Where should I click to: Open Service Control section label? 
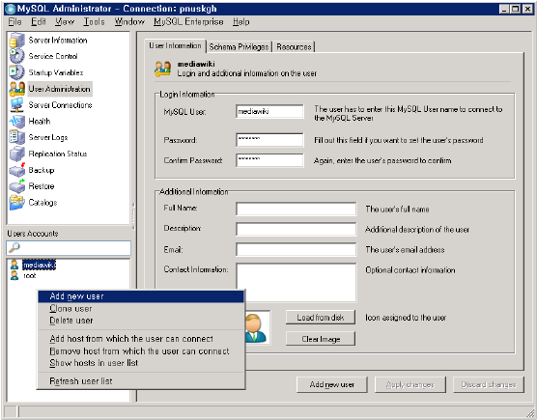click(x=53, y=56)
